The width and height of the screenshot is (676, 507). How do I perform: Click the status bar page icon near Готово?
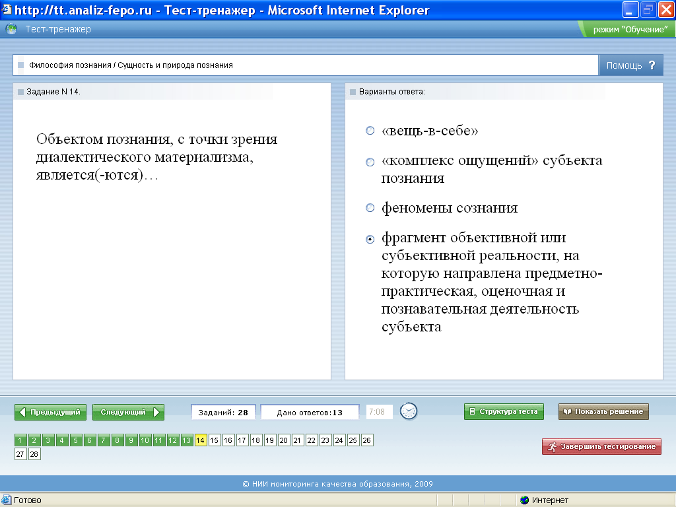(x=6, y=500)
